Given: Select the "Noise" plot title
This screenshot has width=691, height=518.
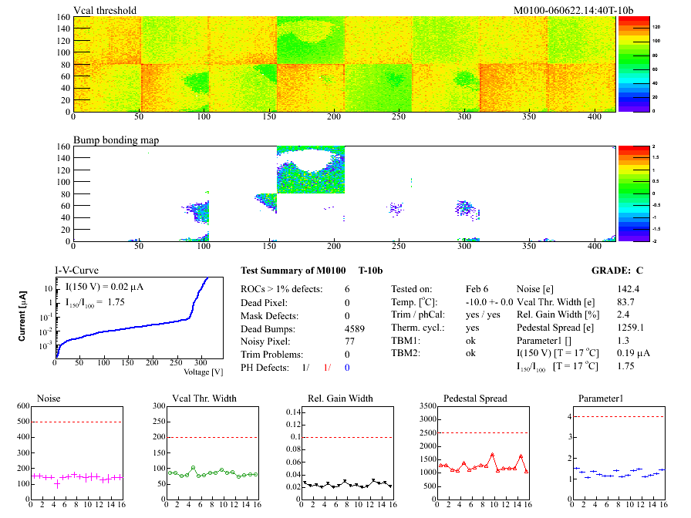Looking at the screenshot, I should pyautogui.click(x=49, y=399).
